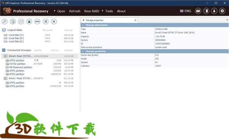Click the Sectors value 250069680
Viewport: 229px width, 139px height.
point(160,40)
